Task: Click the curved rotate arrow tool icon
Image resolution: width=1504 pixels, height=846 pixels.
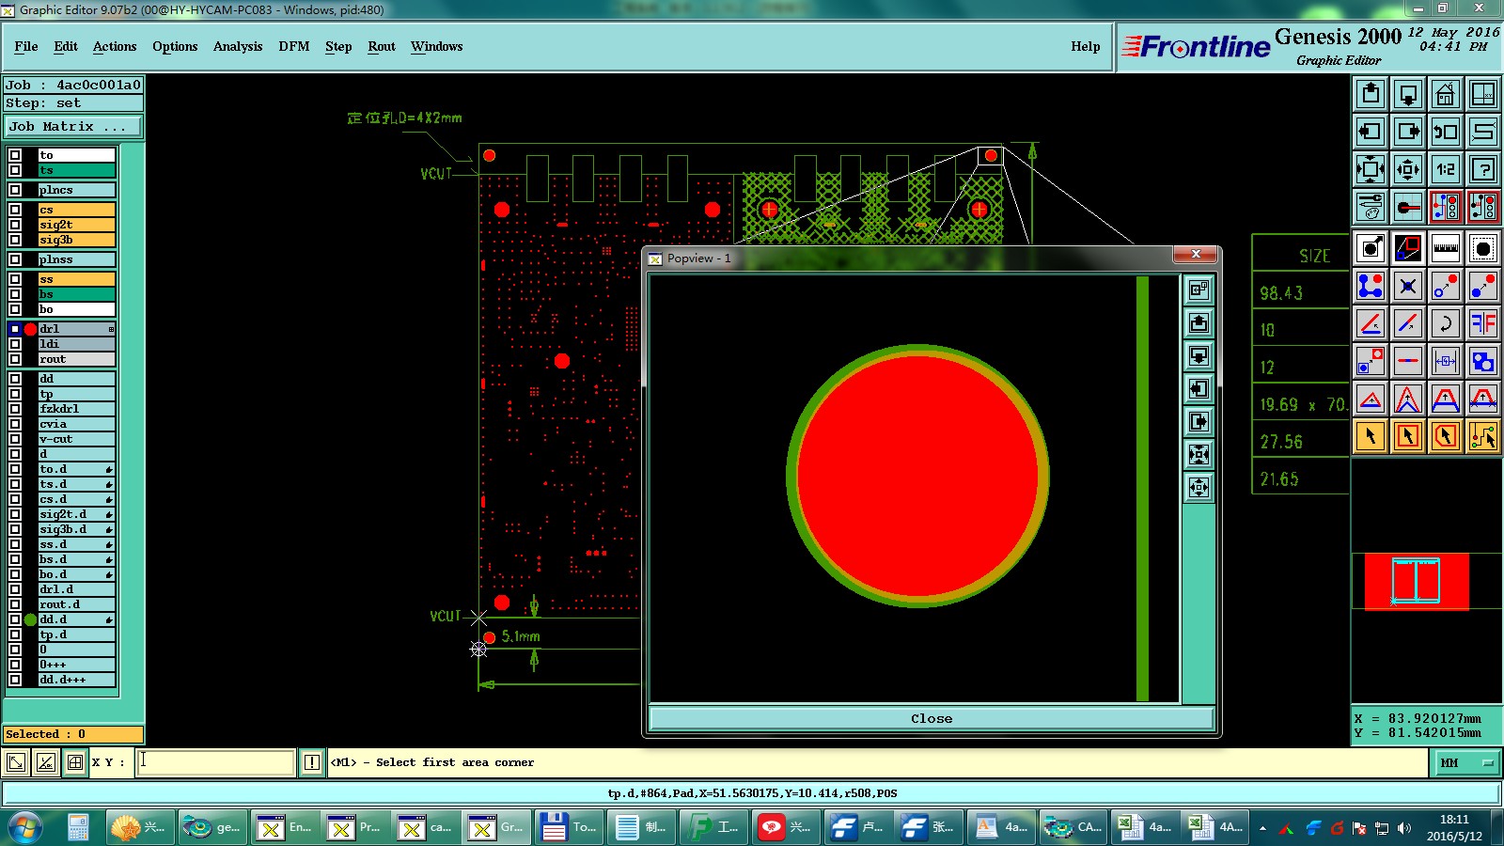Action: coord(1446,323)
